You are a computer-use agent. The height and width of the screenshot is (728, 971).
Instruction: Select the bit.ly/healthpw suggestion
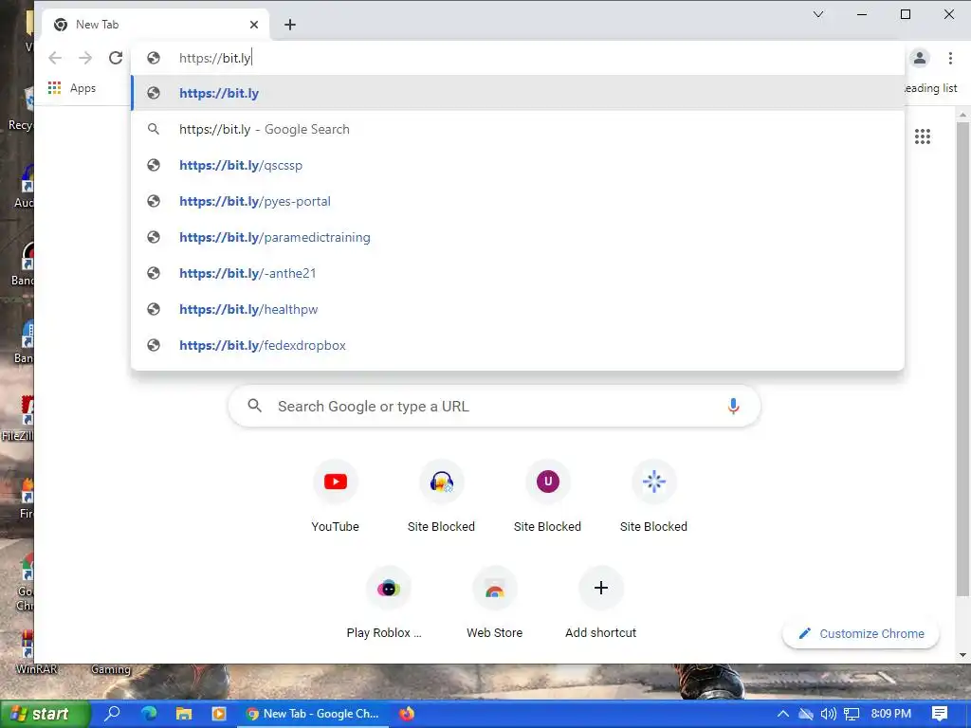coord(518,309)
